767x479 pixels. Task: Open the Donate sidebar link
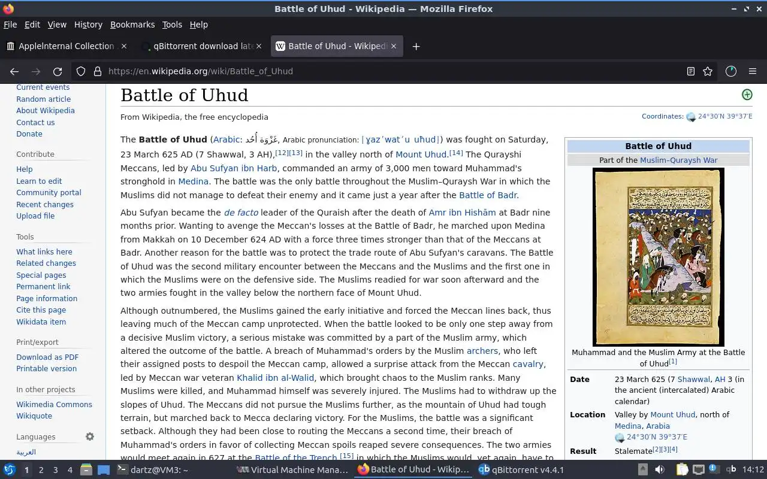click(29, 134)
